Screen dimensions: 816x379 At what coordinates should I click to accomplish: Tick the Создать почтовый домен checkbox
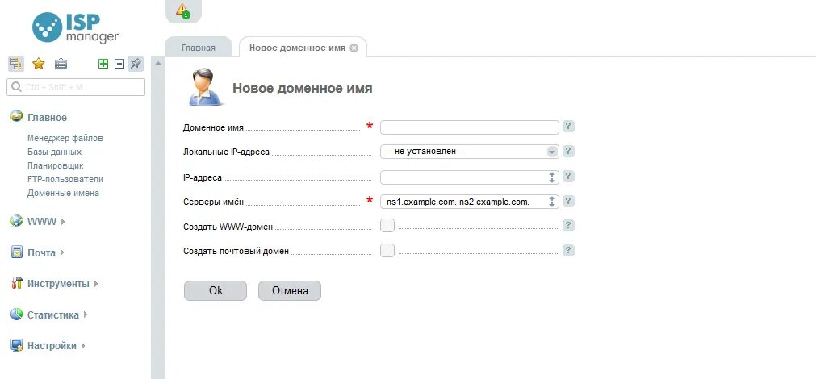pos(387,251)
